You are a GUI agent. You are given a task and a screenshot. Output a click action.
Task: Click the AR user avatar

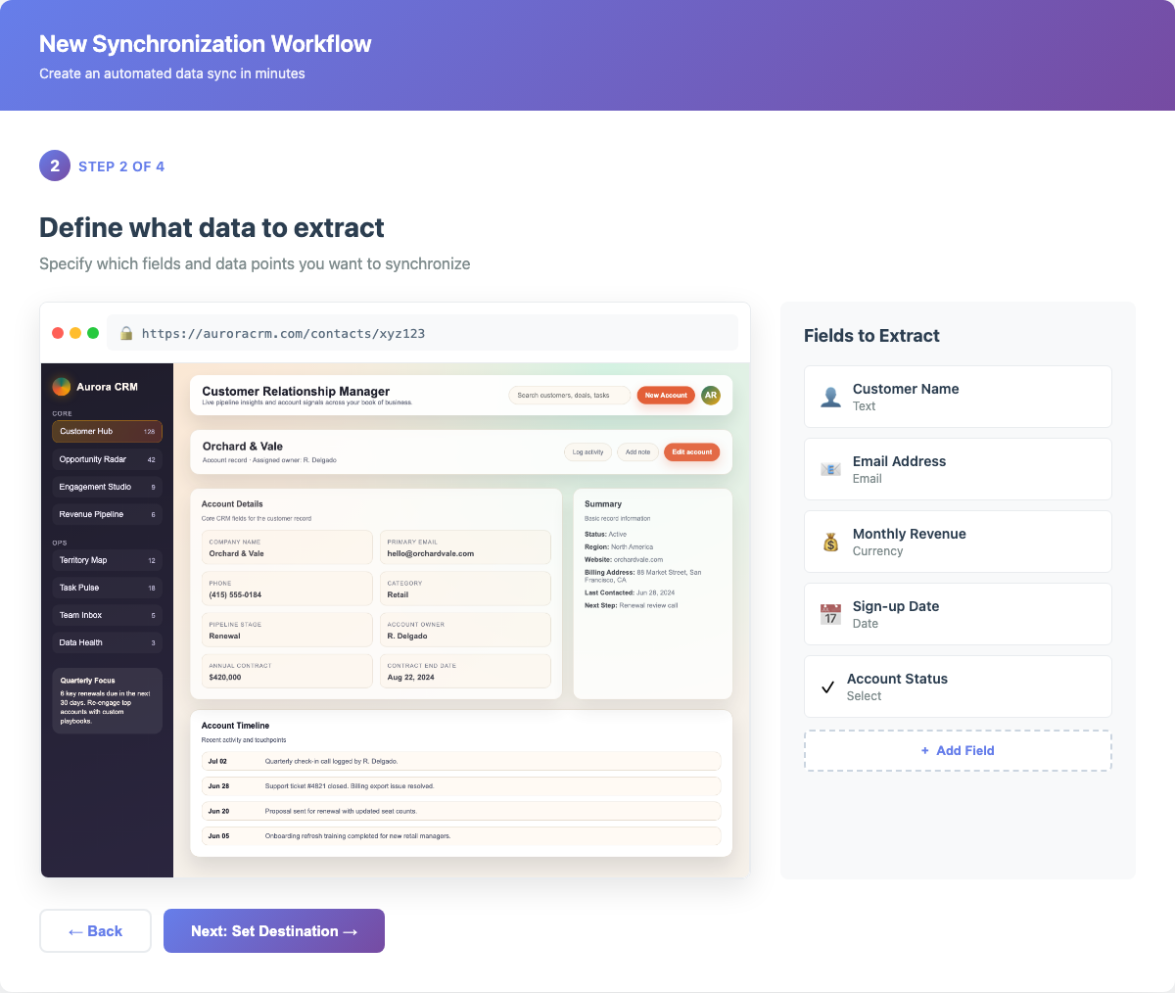tap(711, 396)
